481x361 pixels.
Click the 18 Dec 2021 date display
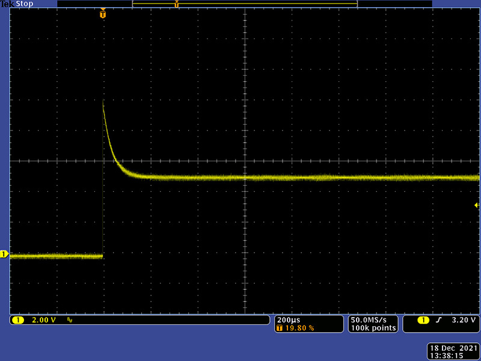453,348
